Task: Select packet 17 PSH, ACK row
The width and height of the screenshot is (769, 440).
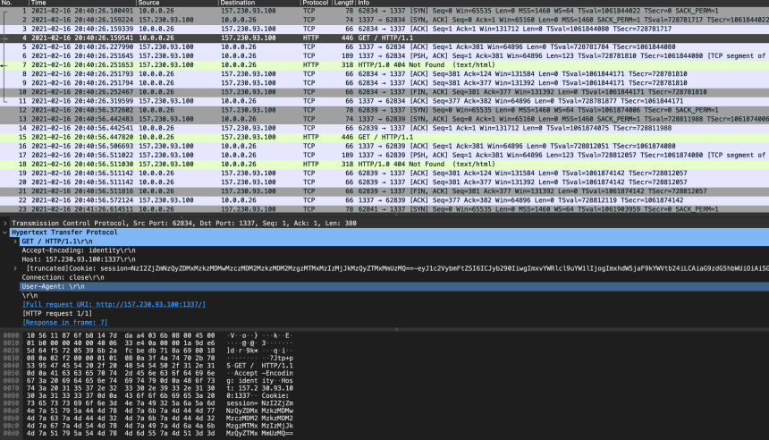Action: click(x=384, y=155)
